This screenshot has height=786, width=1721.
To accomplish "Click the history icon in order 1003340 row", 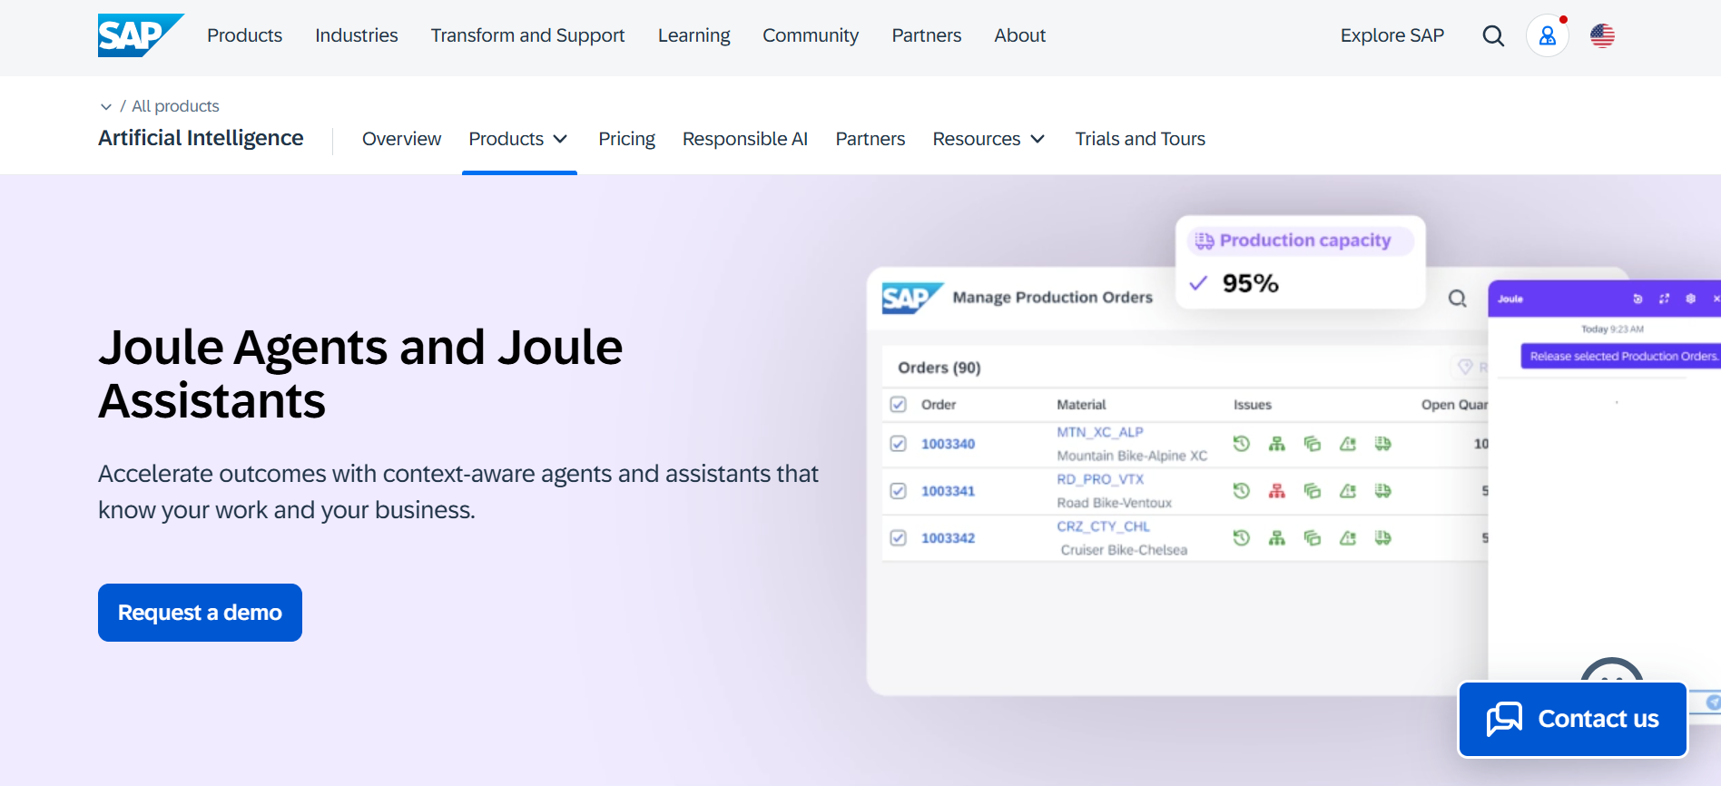I will 1242,444.
